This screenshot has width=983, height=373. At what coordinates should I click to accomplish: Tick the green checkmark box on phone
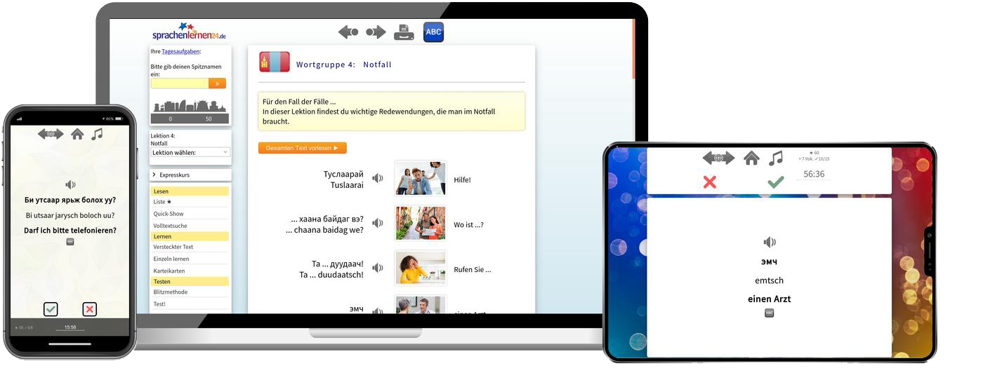[x=51, y=309]
